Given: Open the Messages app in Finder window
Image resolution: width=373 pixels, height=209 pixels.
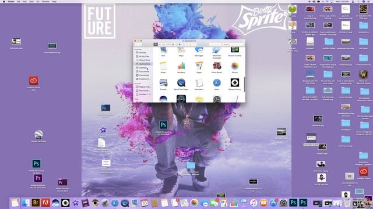Looking at the screenshot, I should coord(199,51).
